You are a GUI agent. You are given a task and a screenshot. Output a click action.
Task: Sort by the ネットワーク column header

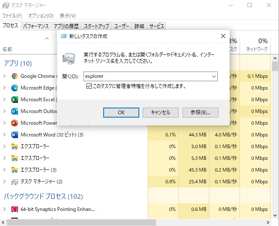[255, 45]
